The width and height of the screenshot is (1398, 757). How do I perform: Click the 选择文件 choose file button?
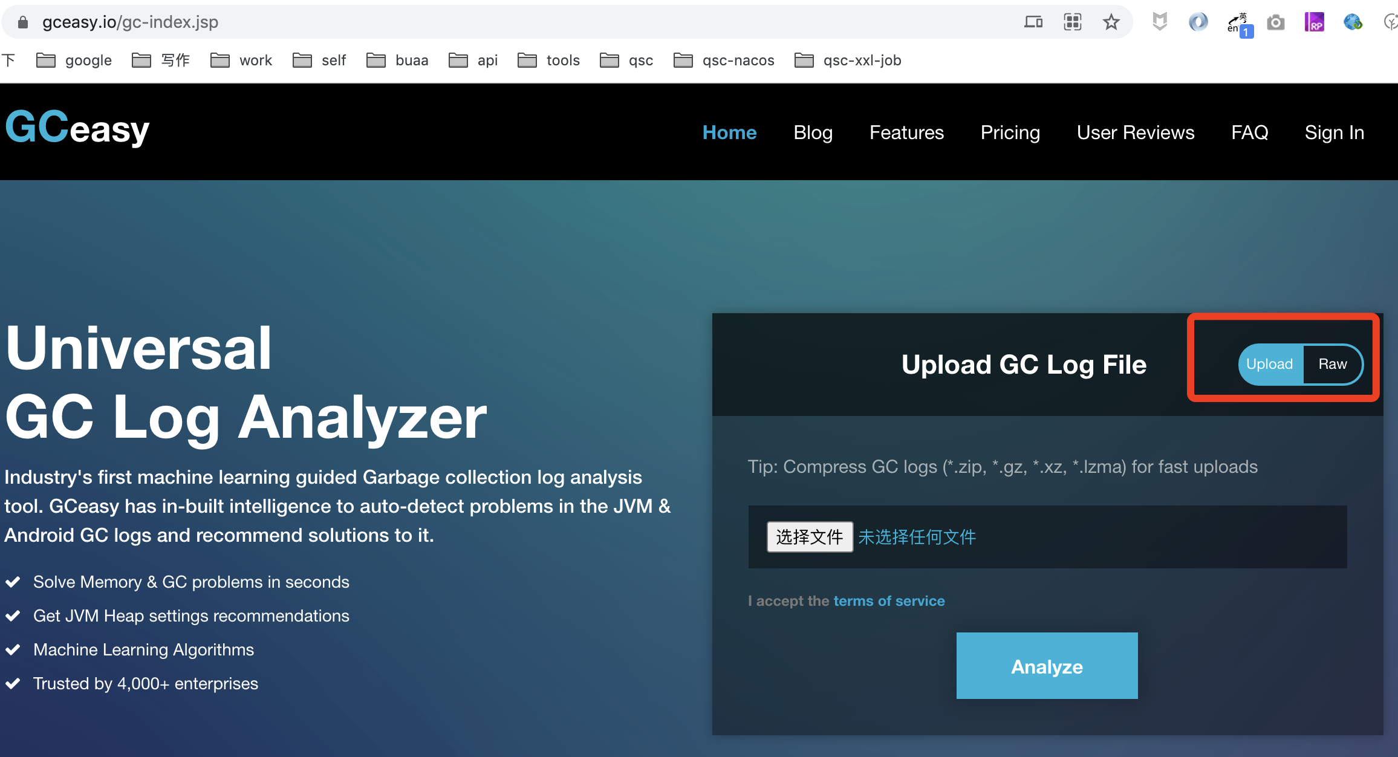point(810,537)
